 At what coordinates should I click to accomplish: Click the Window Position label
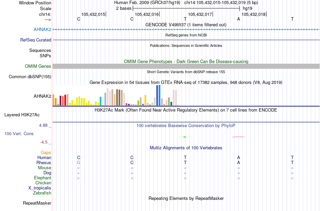(35, 3)
